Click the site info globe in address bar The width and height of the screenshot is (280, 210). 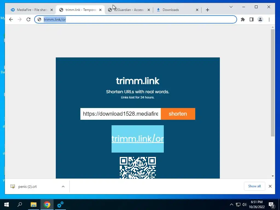click(x=39, y=19)
